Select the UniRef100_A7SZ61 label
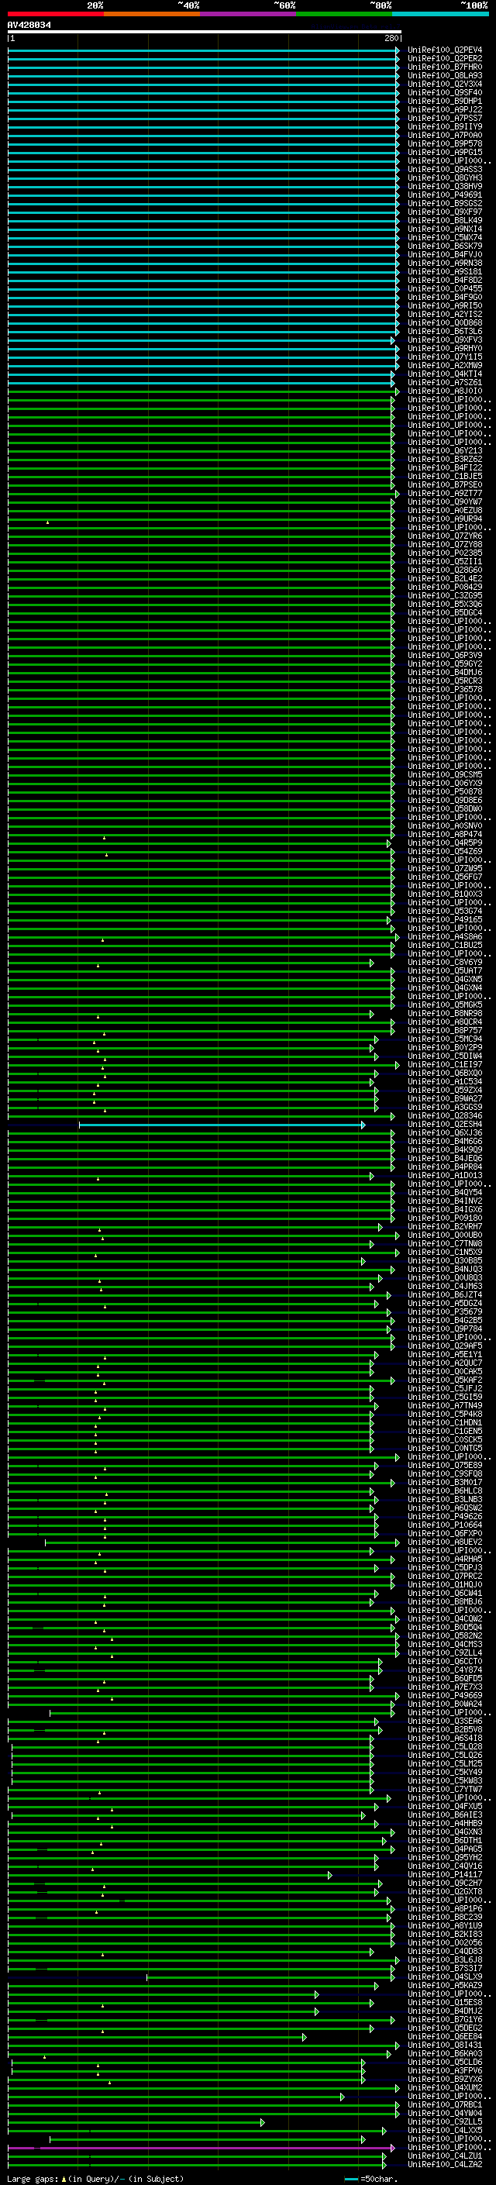496x2185 pixels. pyautogui.click(x=444, y=383)
